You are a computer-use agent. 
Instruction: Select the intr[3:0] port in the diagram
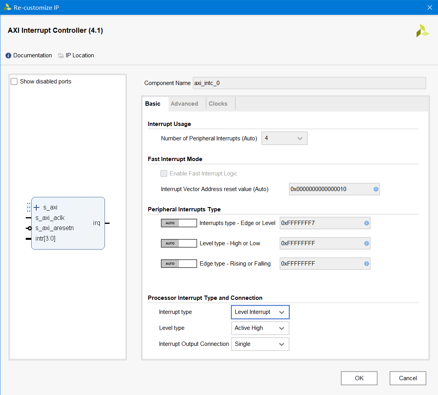tap(46, 238)
